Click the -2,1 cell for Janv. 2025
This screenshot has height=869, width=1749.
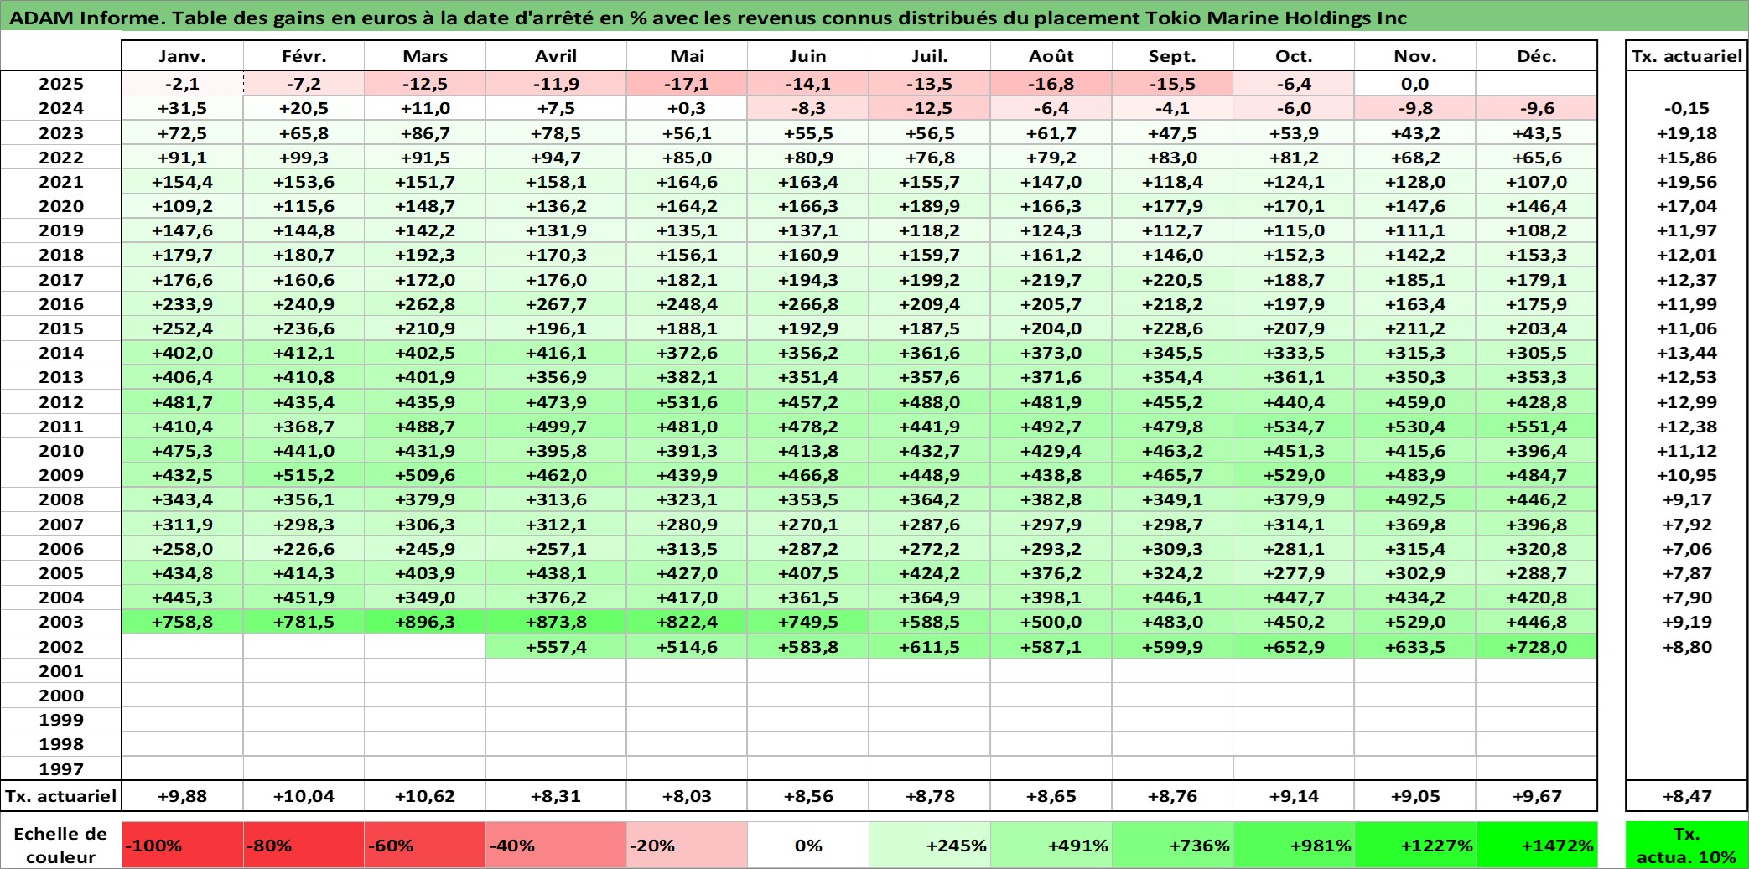click(182, 84)
